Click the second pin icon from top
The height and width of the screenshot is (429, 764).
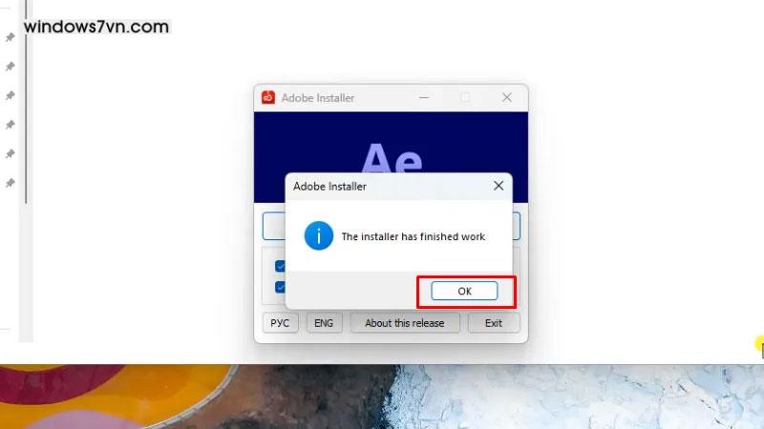10,67
